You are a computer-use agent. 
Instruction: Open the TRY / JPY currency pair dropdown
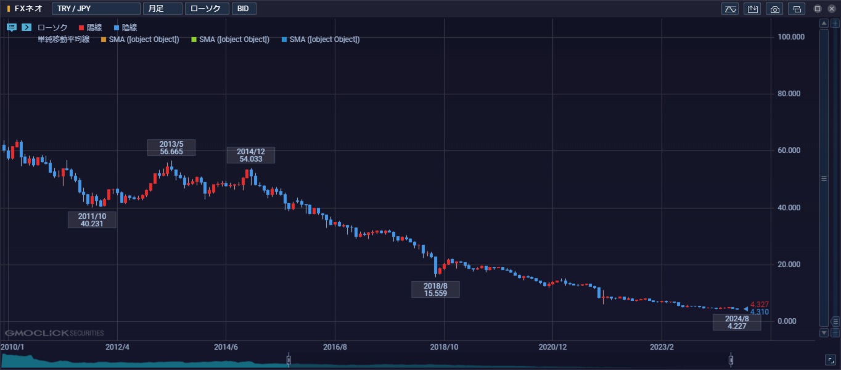click(x=96, y=9)
